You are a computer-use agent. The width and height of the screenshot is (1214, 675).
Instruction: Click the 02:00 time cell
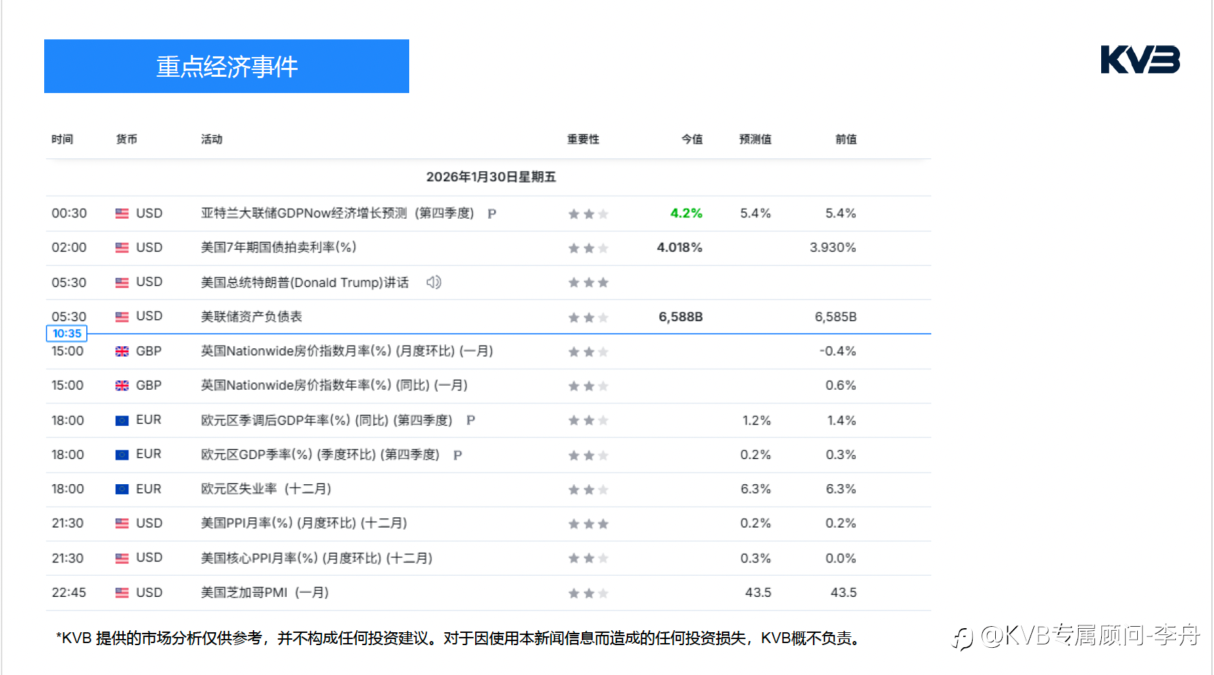pos(69,248)
